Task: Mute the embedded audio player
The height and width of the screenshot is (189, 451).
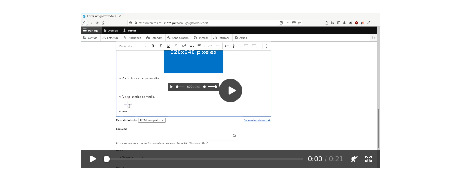Action: click(x=204, y=87)
